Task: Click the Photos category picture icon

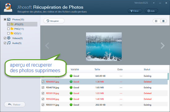Action: coord(9,19)
